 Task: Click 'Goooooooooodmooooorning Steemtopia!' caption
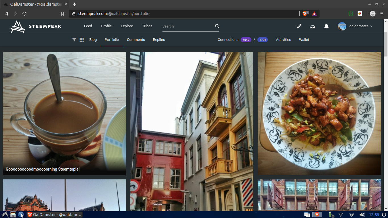[x=43, y=169]
